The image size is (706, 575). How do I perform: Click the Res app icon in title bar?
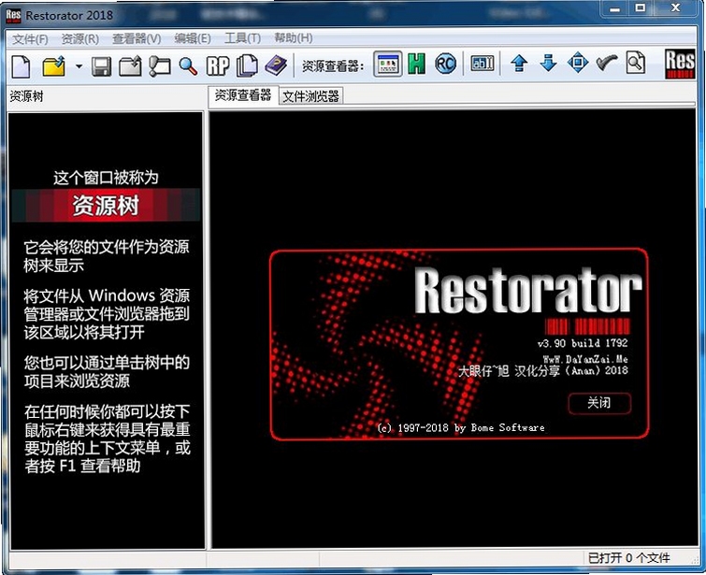tap(13, 15)
